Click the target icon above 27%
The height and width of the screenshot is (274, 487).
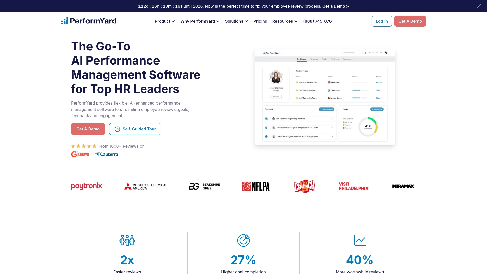pos(243,240)
